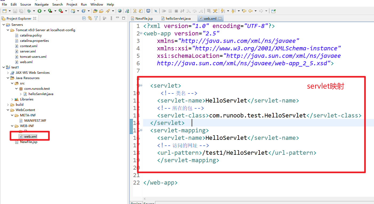The image size is (374, 204).
Task: Expand the Libraries node
Action: [12, 99]
